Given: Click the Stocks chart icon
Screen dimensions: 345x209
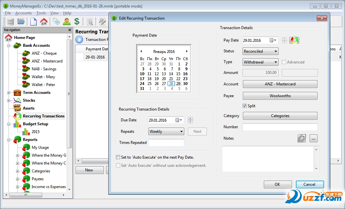Looking at the screenshot, I should click(x=17, y=100).
